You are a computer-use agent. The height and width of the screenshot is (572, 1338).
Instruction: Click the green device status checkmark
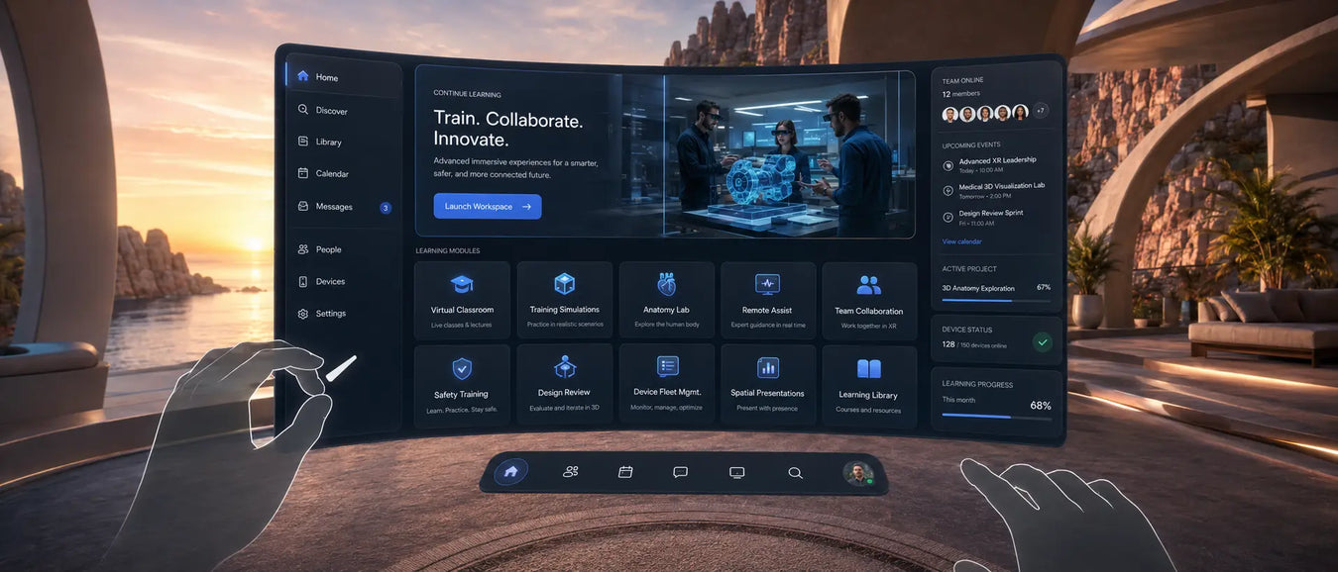(1042, 342)
